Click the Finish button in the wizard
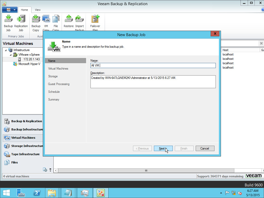Image resolution: width=264 pixels, height=198 pixels. [184, 148]
